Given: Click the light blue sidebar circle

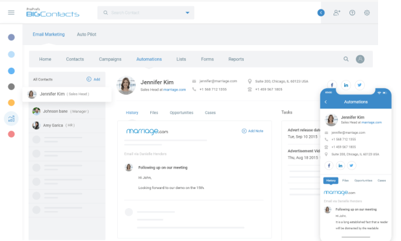Looking at the screenshot, I should click(11, 55).
